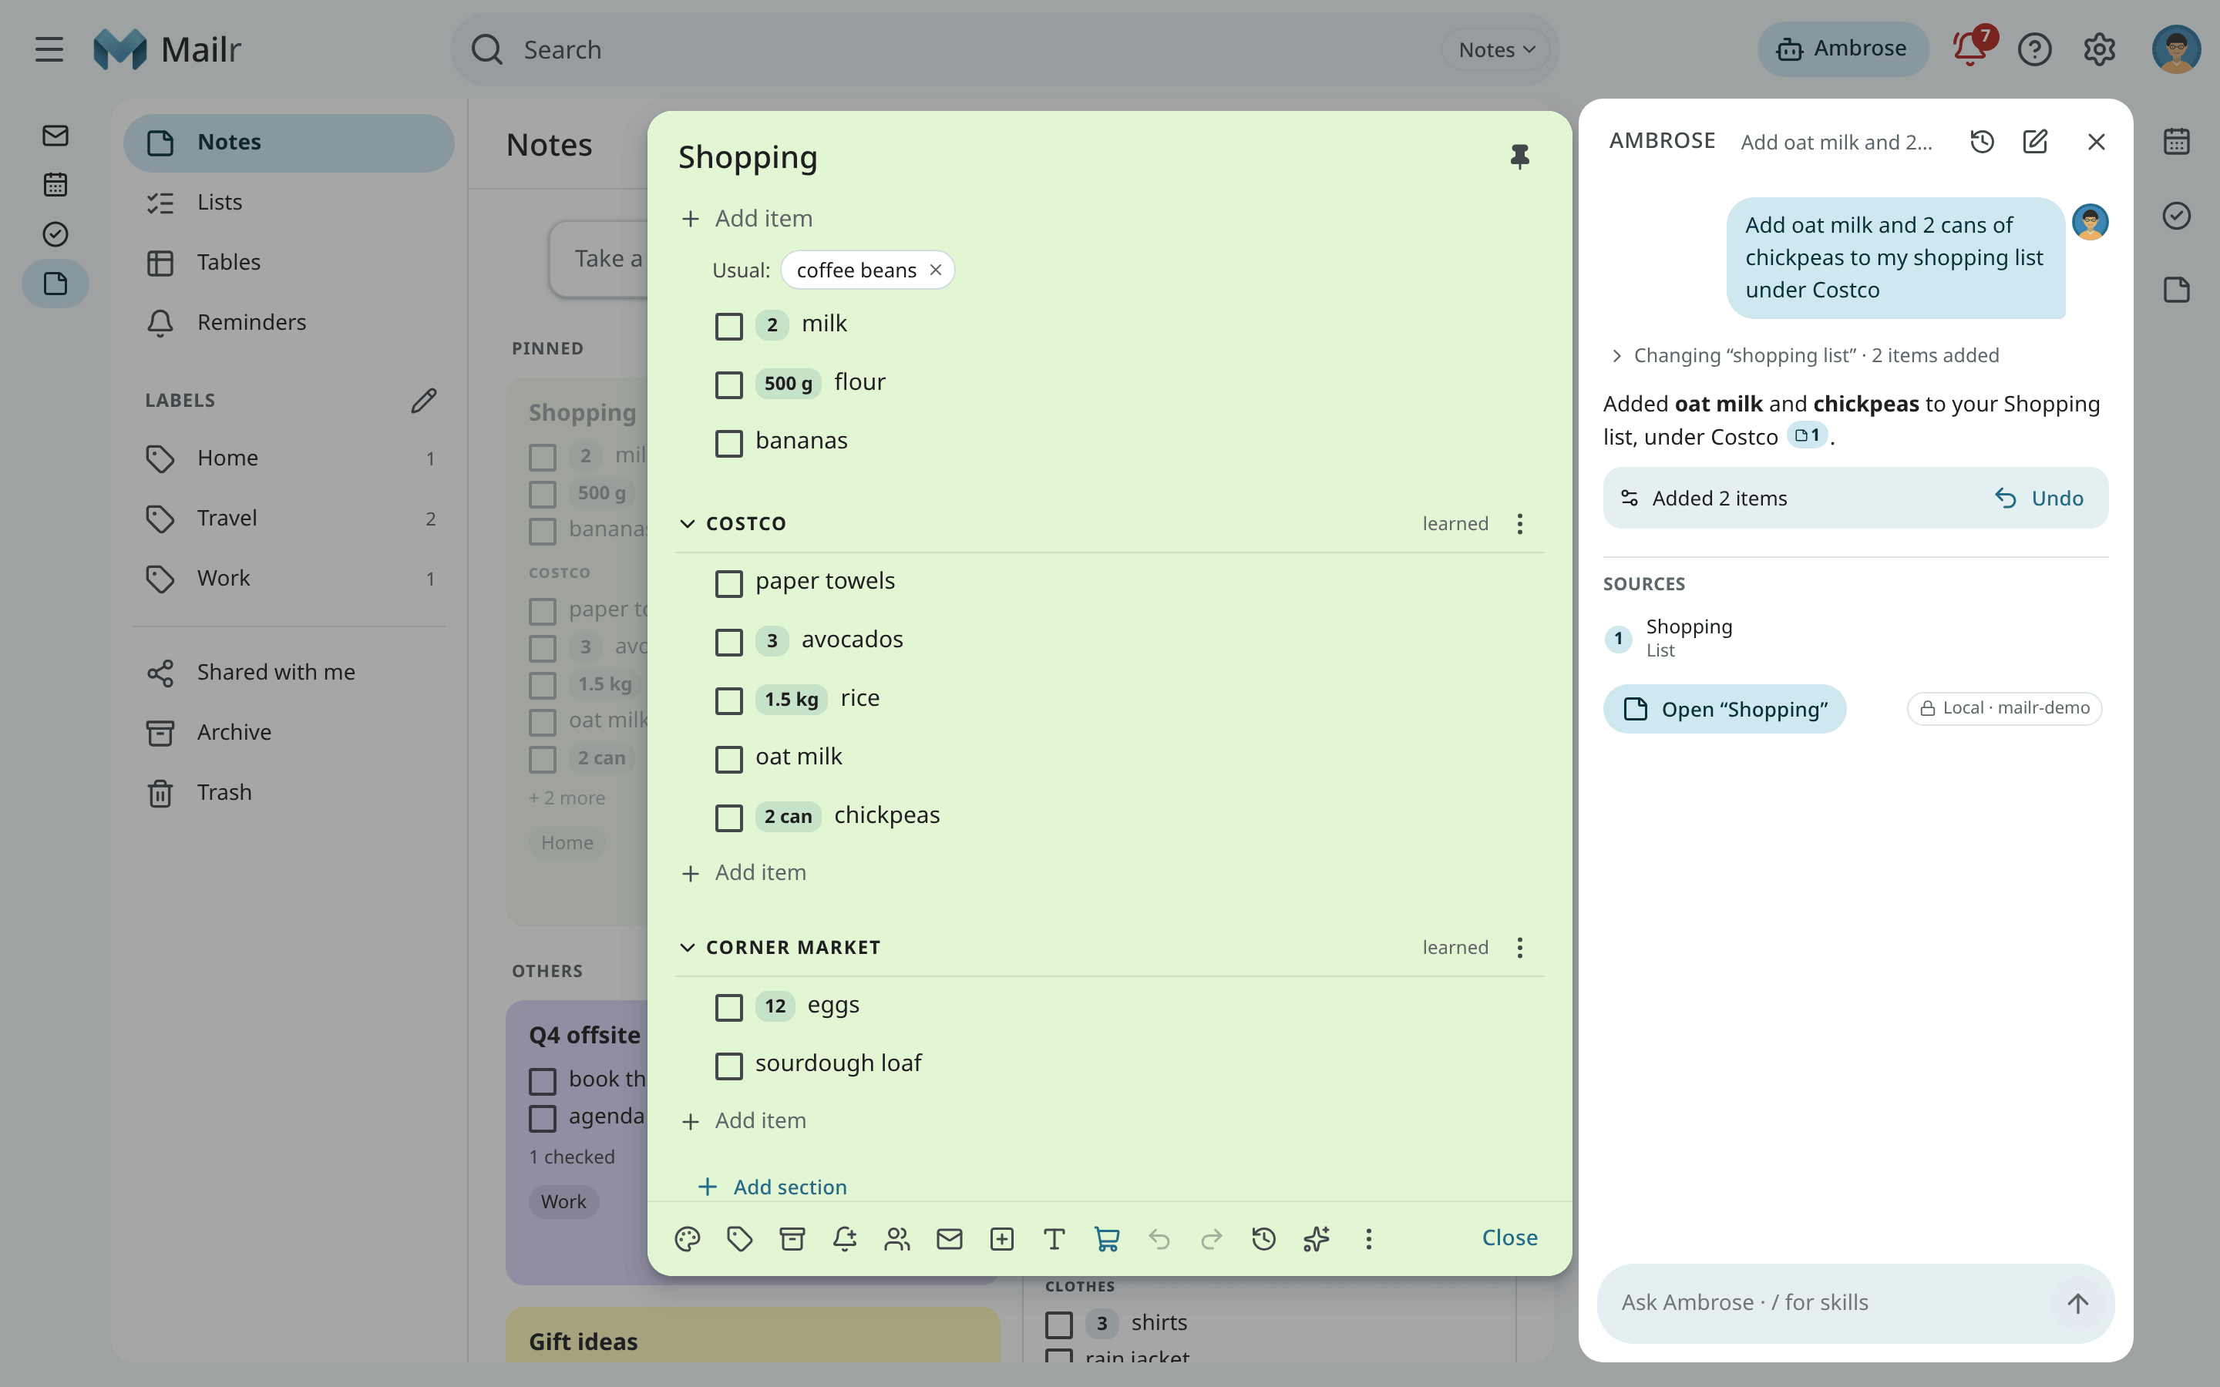Viewport: 2220px width, 1387px height.
Task: Tick the paper towels checkbox
Action: coord(728,583)
